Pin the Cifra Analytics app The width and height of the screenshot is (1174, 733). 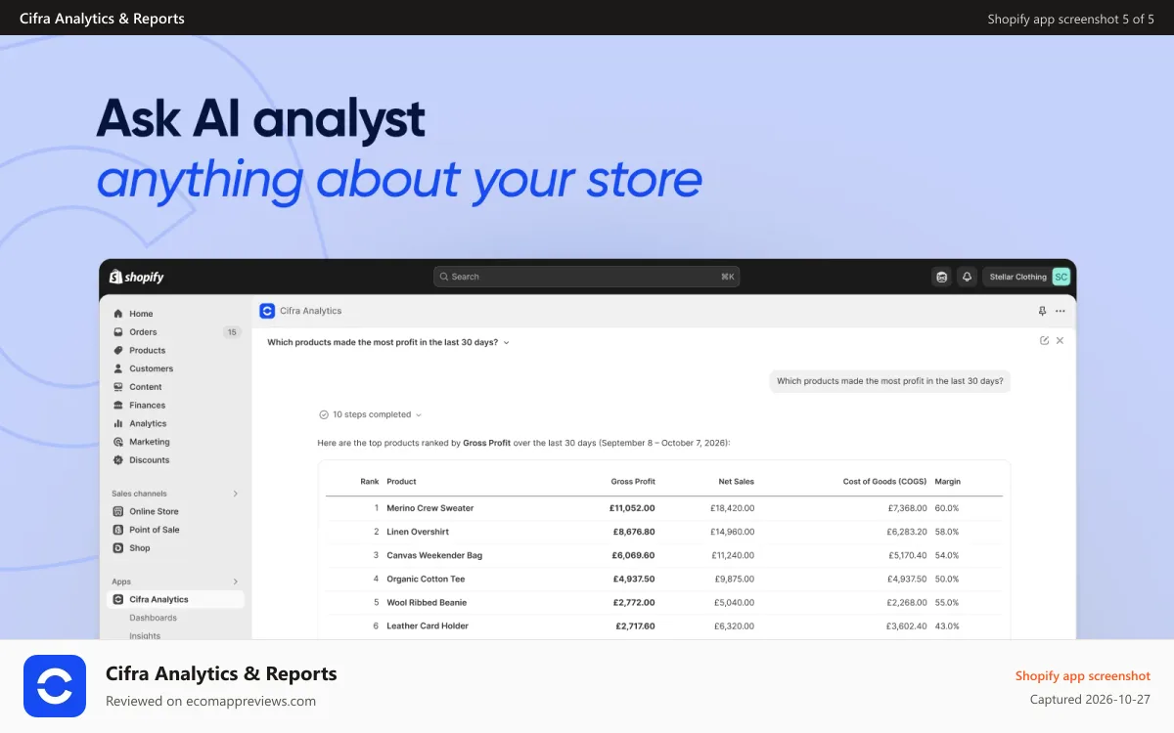(1042, 311)
